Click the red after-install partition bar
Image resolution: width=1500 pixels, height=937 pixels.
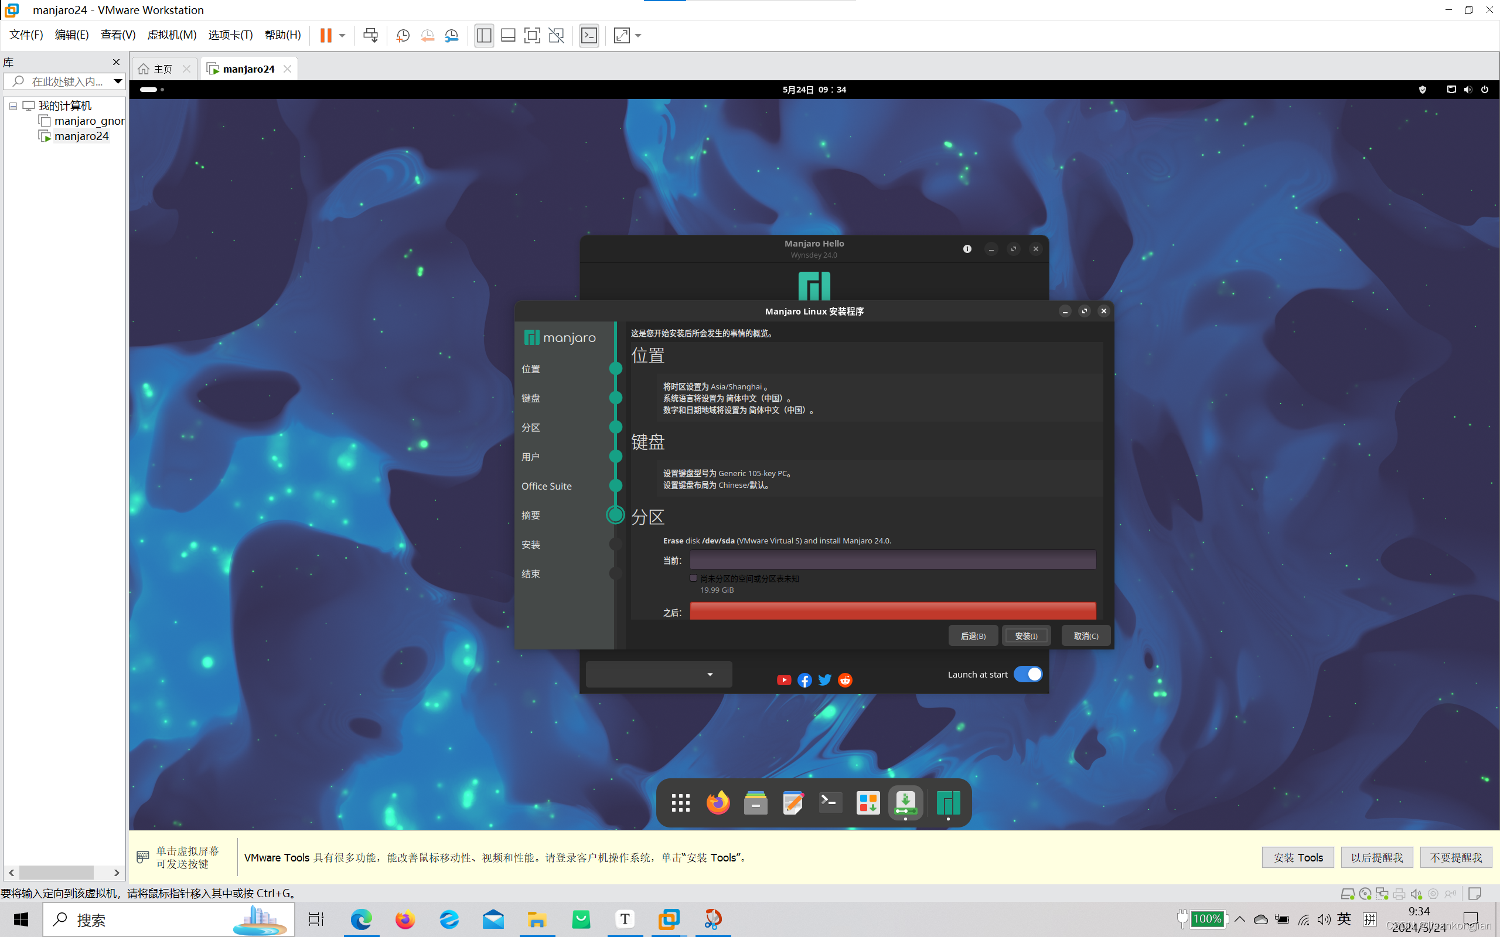892,611
